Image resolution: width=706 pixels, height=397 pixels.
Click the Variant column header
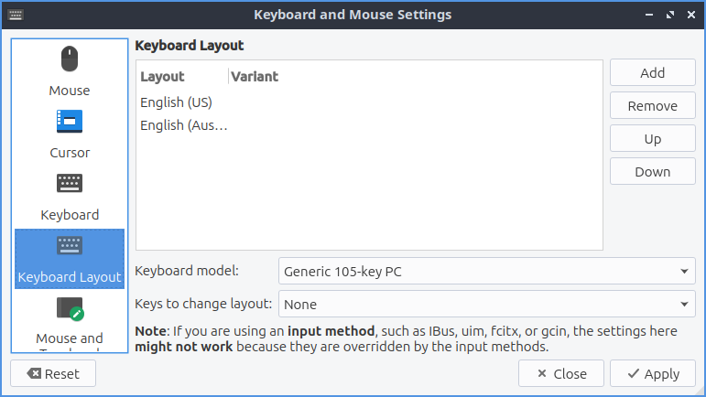[255, 77]
